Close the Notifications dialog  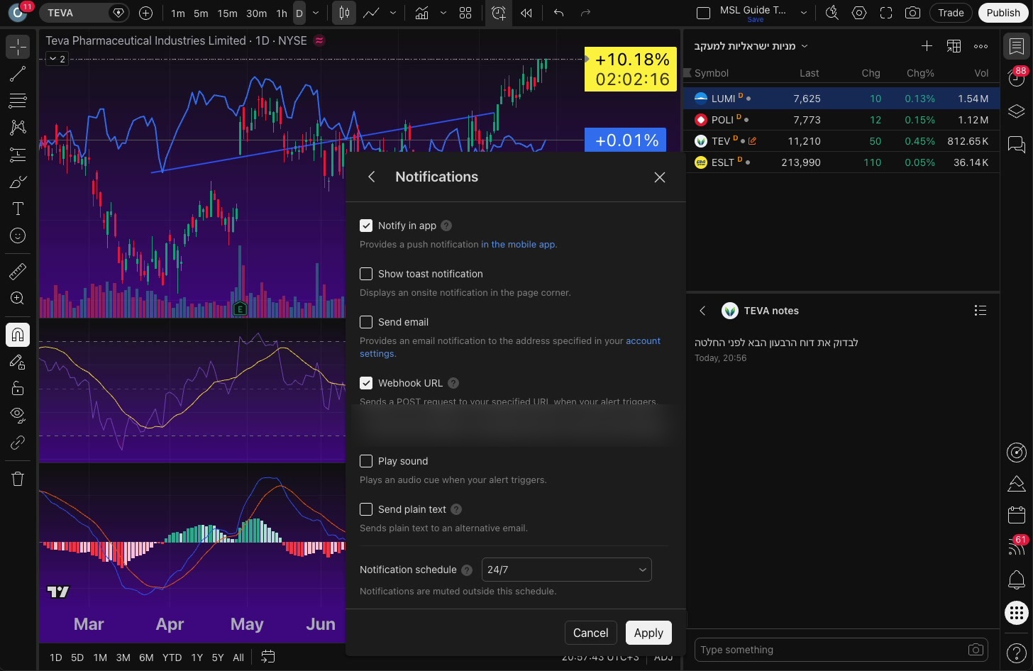coord(660,177)
